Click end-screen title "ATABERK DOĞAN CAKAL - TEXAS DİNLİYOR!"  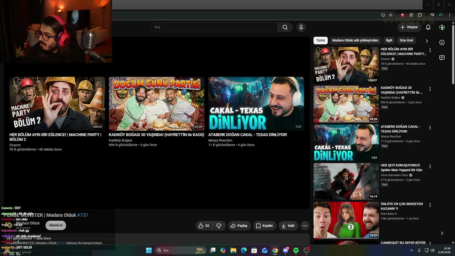tap(248, 135)
